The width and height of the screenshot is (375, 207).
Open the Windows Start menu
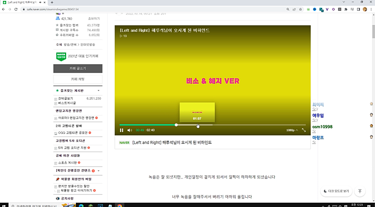[4, 206]
